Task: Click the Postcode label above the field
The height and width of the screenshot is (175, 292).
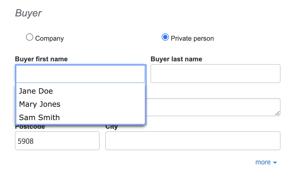Action: [x=30, y=127]
